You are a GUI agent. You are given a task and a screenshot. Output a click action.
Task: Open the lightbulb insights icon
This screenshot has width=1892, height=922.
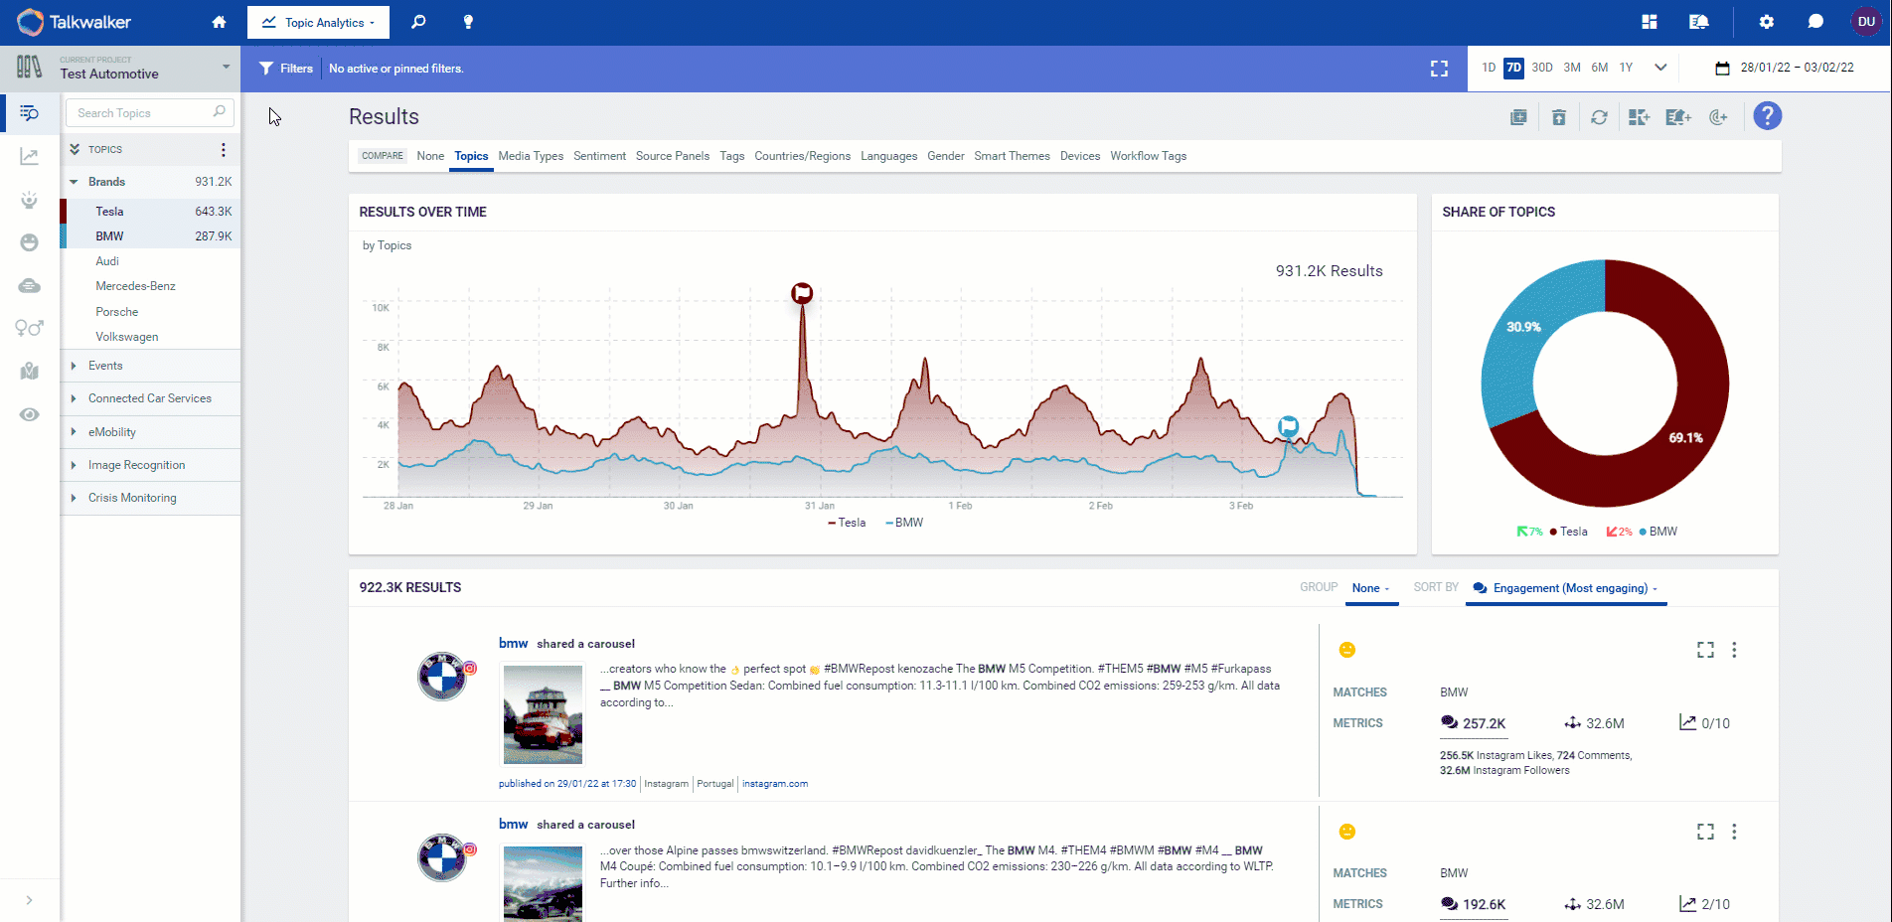tap(468, 22)
